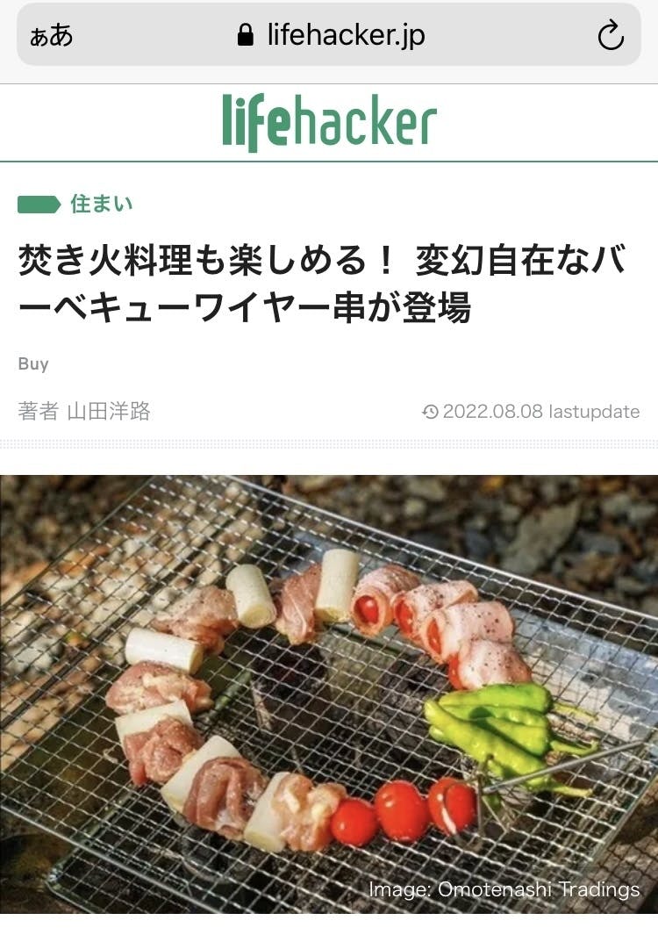The height and width of the screenshot is (942, 658).
Task: Open the 住まい category link
Action: (x=102, y=205)
